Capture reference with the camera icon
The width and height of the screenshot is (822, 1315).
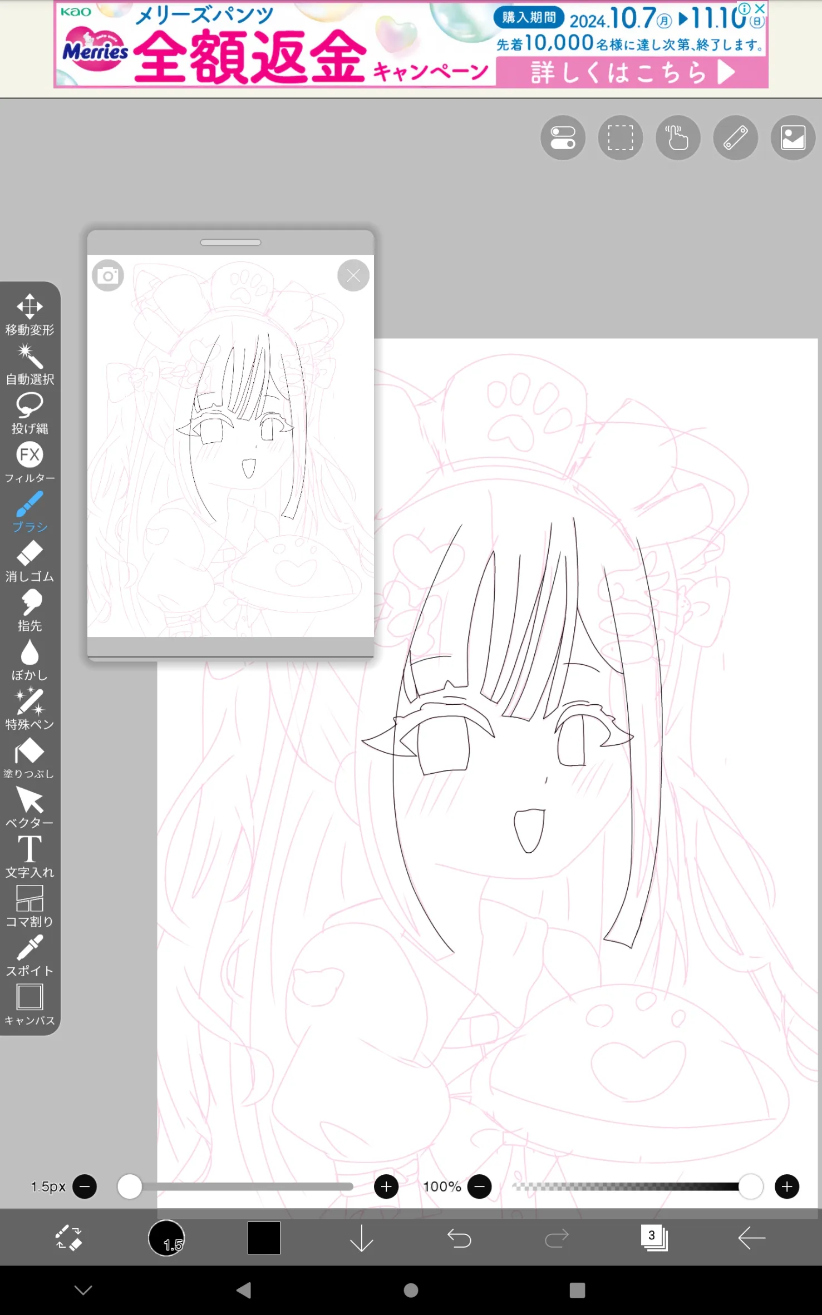pos(108,275)
